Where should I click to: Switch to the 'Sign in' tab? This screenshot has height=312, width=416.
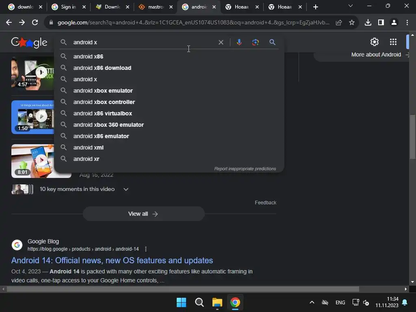[69, 7]
